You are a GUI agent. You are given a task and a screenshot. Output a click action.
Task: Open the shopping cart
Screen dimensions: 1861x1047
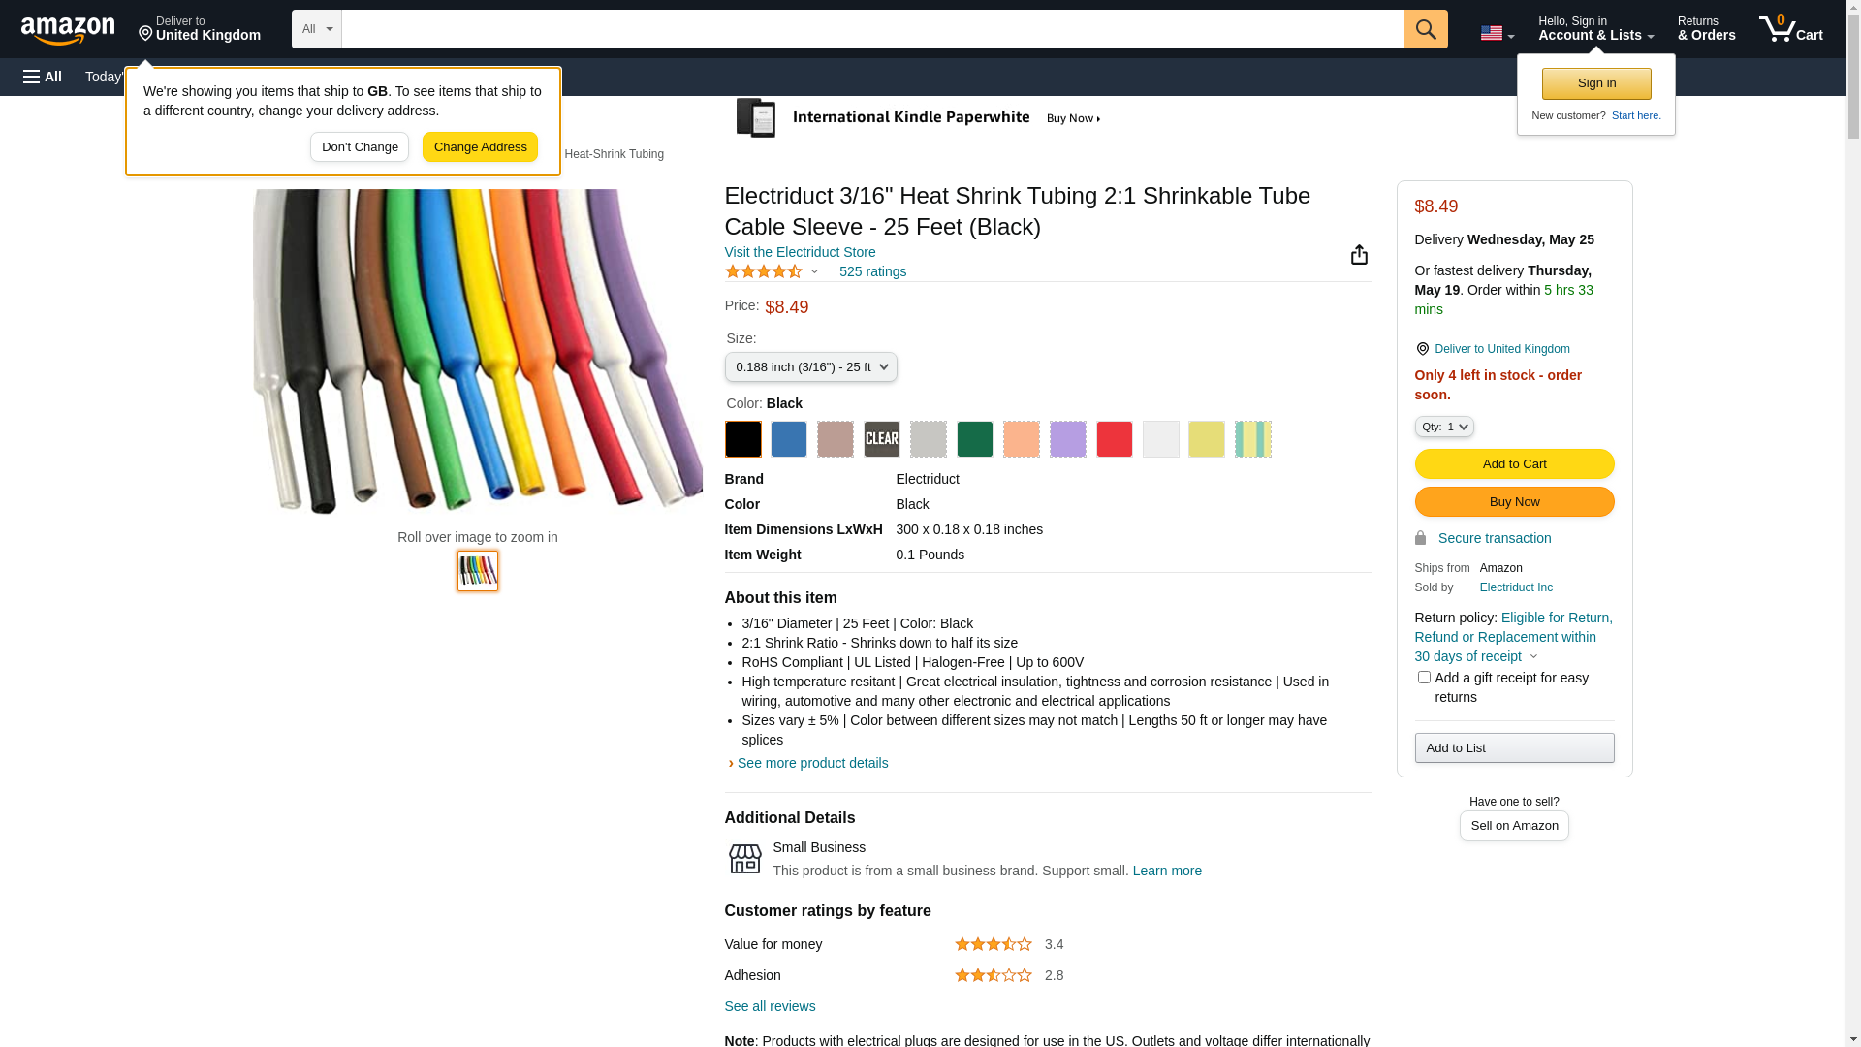pos(1790,29)
